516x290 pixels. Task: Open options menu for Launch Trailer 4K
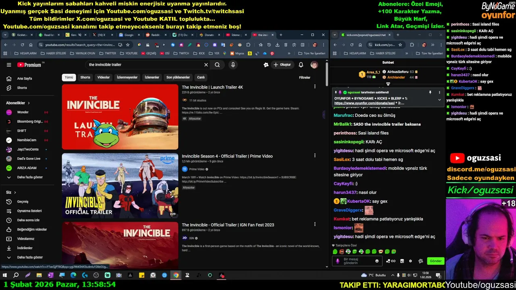tap(315, 87)
